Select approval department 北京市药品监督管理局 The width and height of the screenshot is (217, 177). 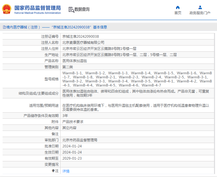click(80, 140)
